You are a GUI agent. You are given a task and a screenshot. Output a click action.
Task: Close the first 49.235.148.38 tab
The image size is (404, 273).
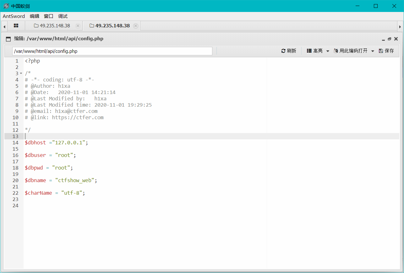point(78,26)
